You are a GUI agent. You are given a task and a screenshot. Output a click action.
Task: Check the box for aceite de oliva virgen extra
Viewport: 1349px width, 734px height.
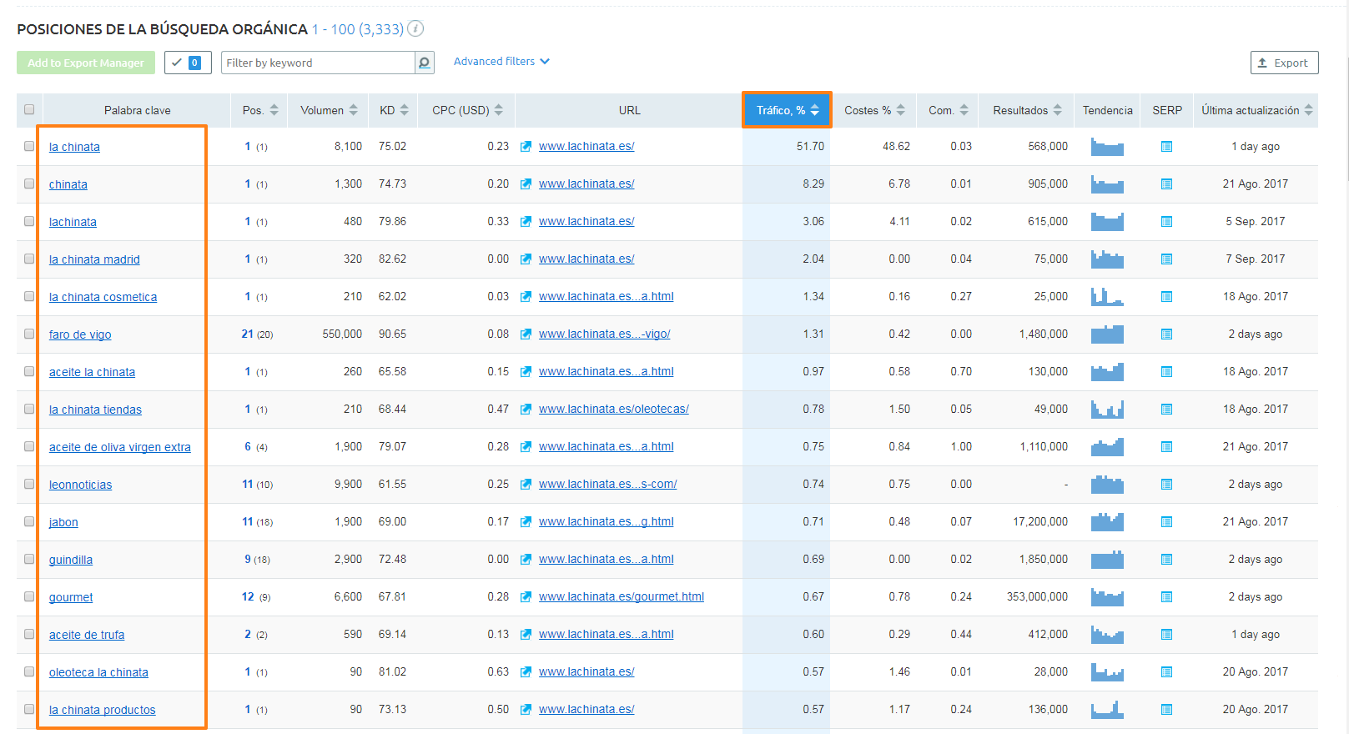tap(29, 446)
